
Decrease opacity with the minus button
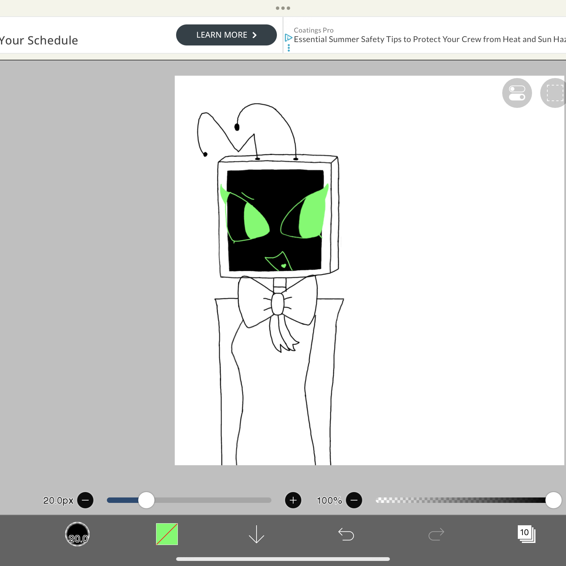(354, 500)
